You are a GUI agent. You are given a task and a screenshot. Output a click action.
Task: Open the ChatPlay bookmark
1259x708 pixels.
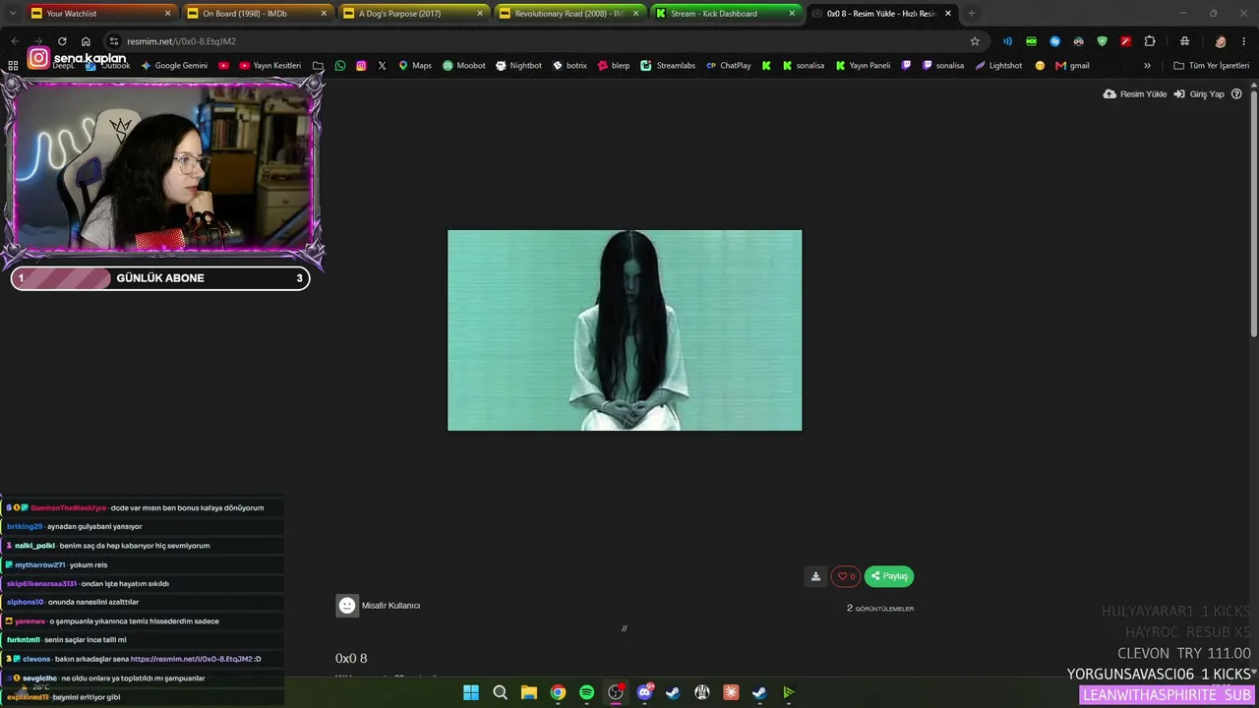pos(729,66)
